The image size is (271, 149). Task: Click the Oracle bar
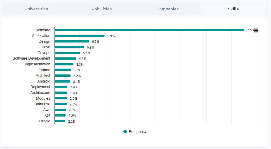point(60,121)
